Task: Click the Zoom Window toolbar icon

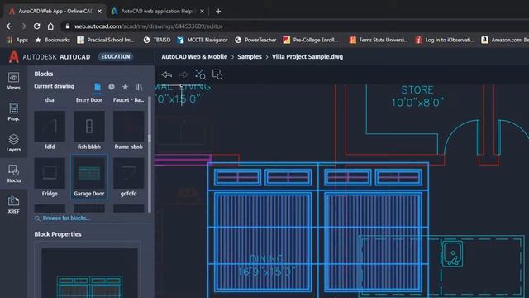Action: [217, 74]
